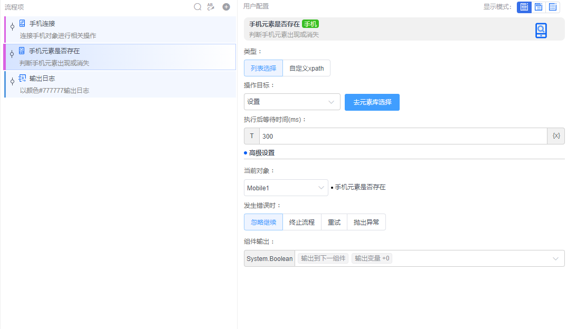Click the AB batch rename icon
This screenshot has height=329, width=567.
click(211, 7)
